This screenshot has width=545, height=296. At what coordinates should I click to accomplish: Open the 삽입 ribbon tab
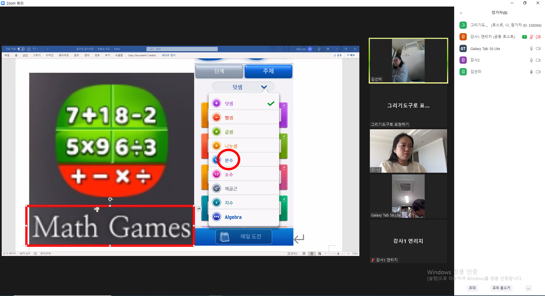tap(25, 55)
